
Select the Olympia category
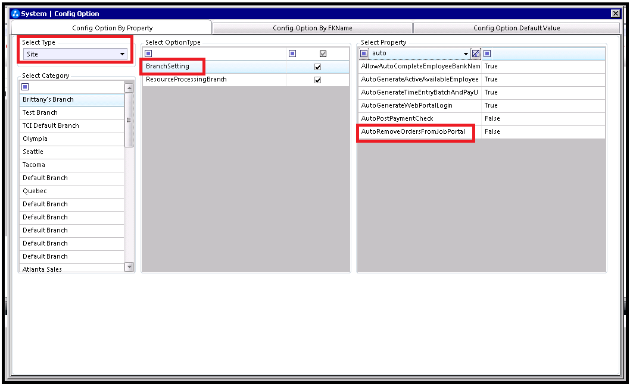(x=72, y=139)
